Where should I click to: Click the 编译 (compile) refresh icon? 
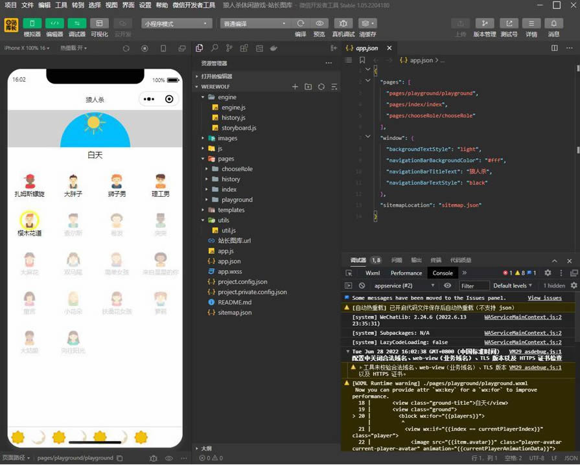click(x=301, y=23)
